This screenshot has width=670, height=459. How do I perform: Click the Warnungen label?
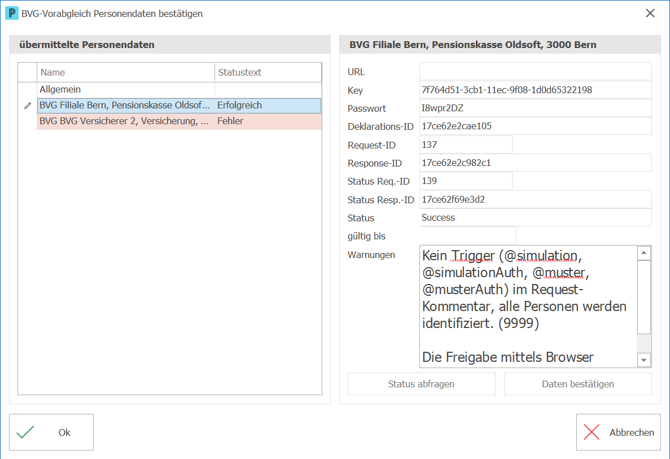[371, 255]
